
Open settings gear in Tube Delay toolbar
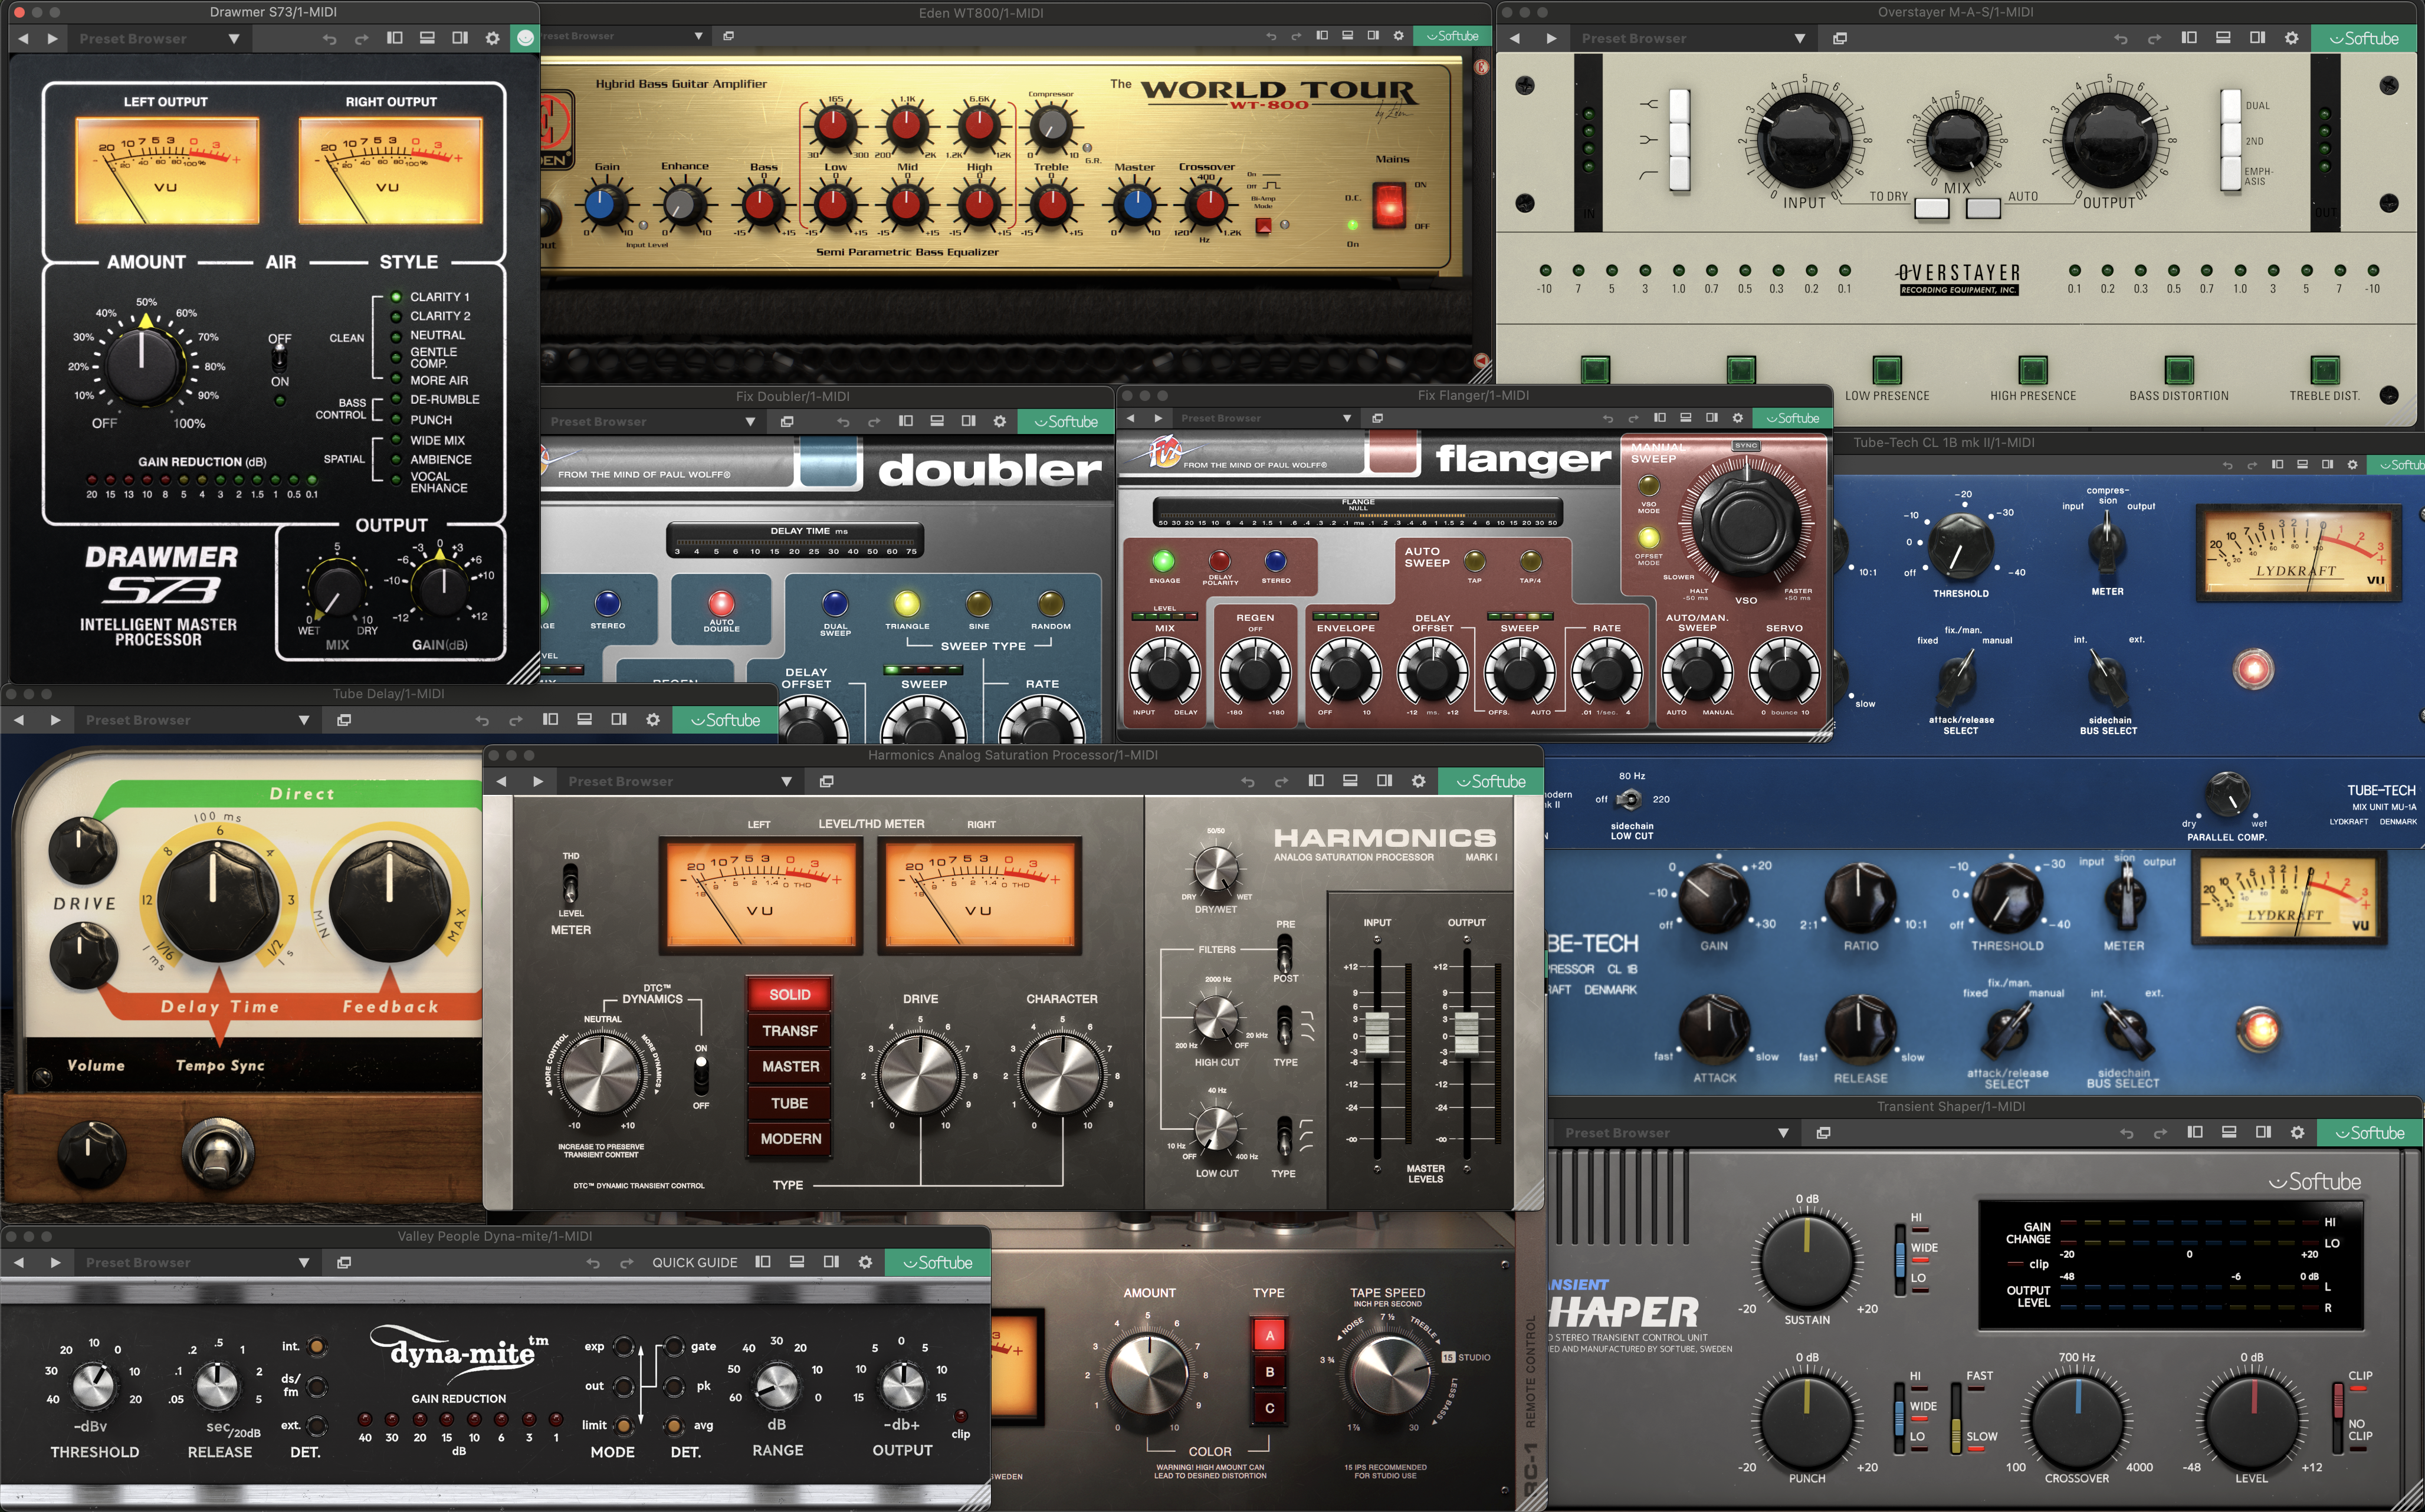pos(653,720)
